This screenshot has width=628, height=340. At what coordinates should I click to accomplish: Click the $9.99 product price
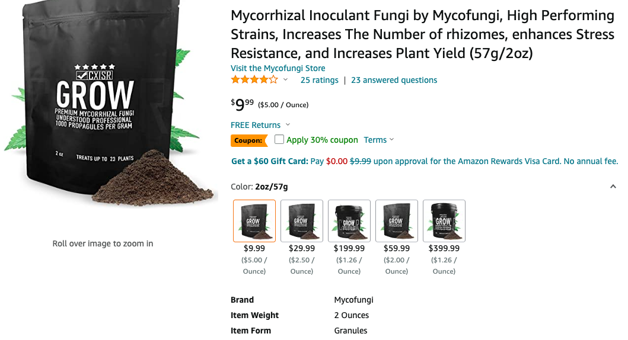pyautogui.click(x=243, y=105)
